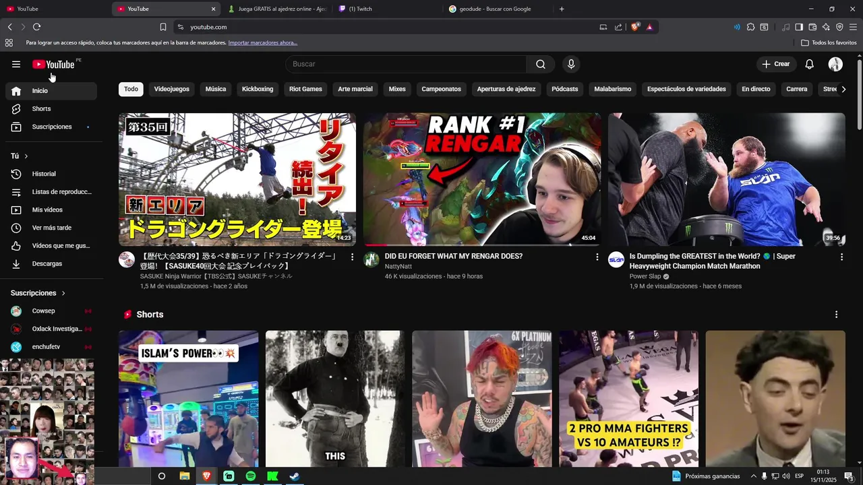Image resolution: width=863 pixels, height=485 pixels.
Task: Click inside the Buscar search field
Action: pyautogui.click(x=407, y=64)
